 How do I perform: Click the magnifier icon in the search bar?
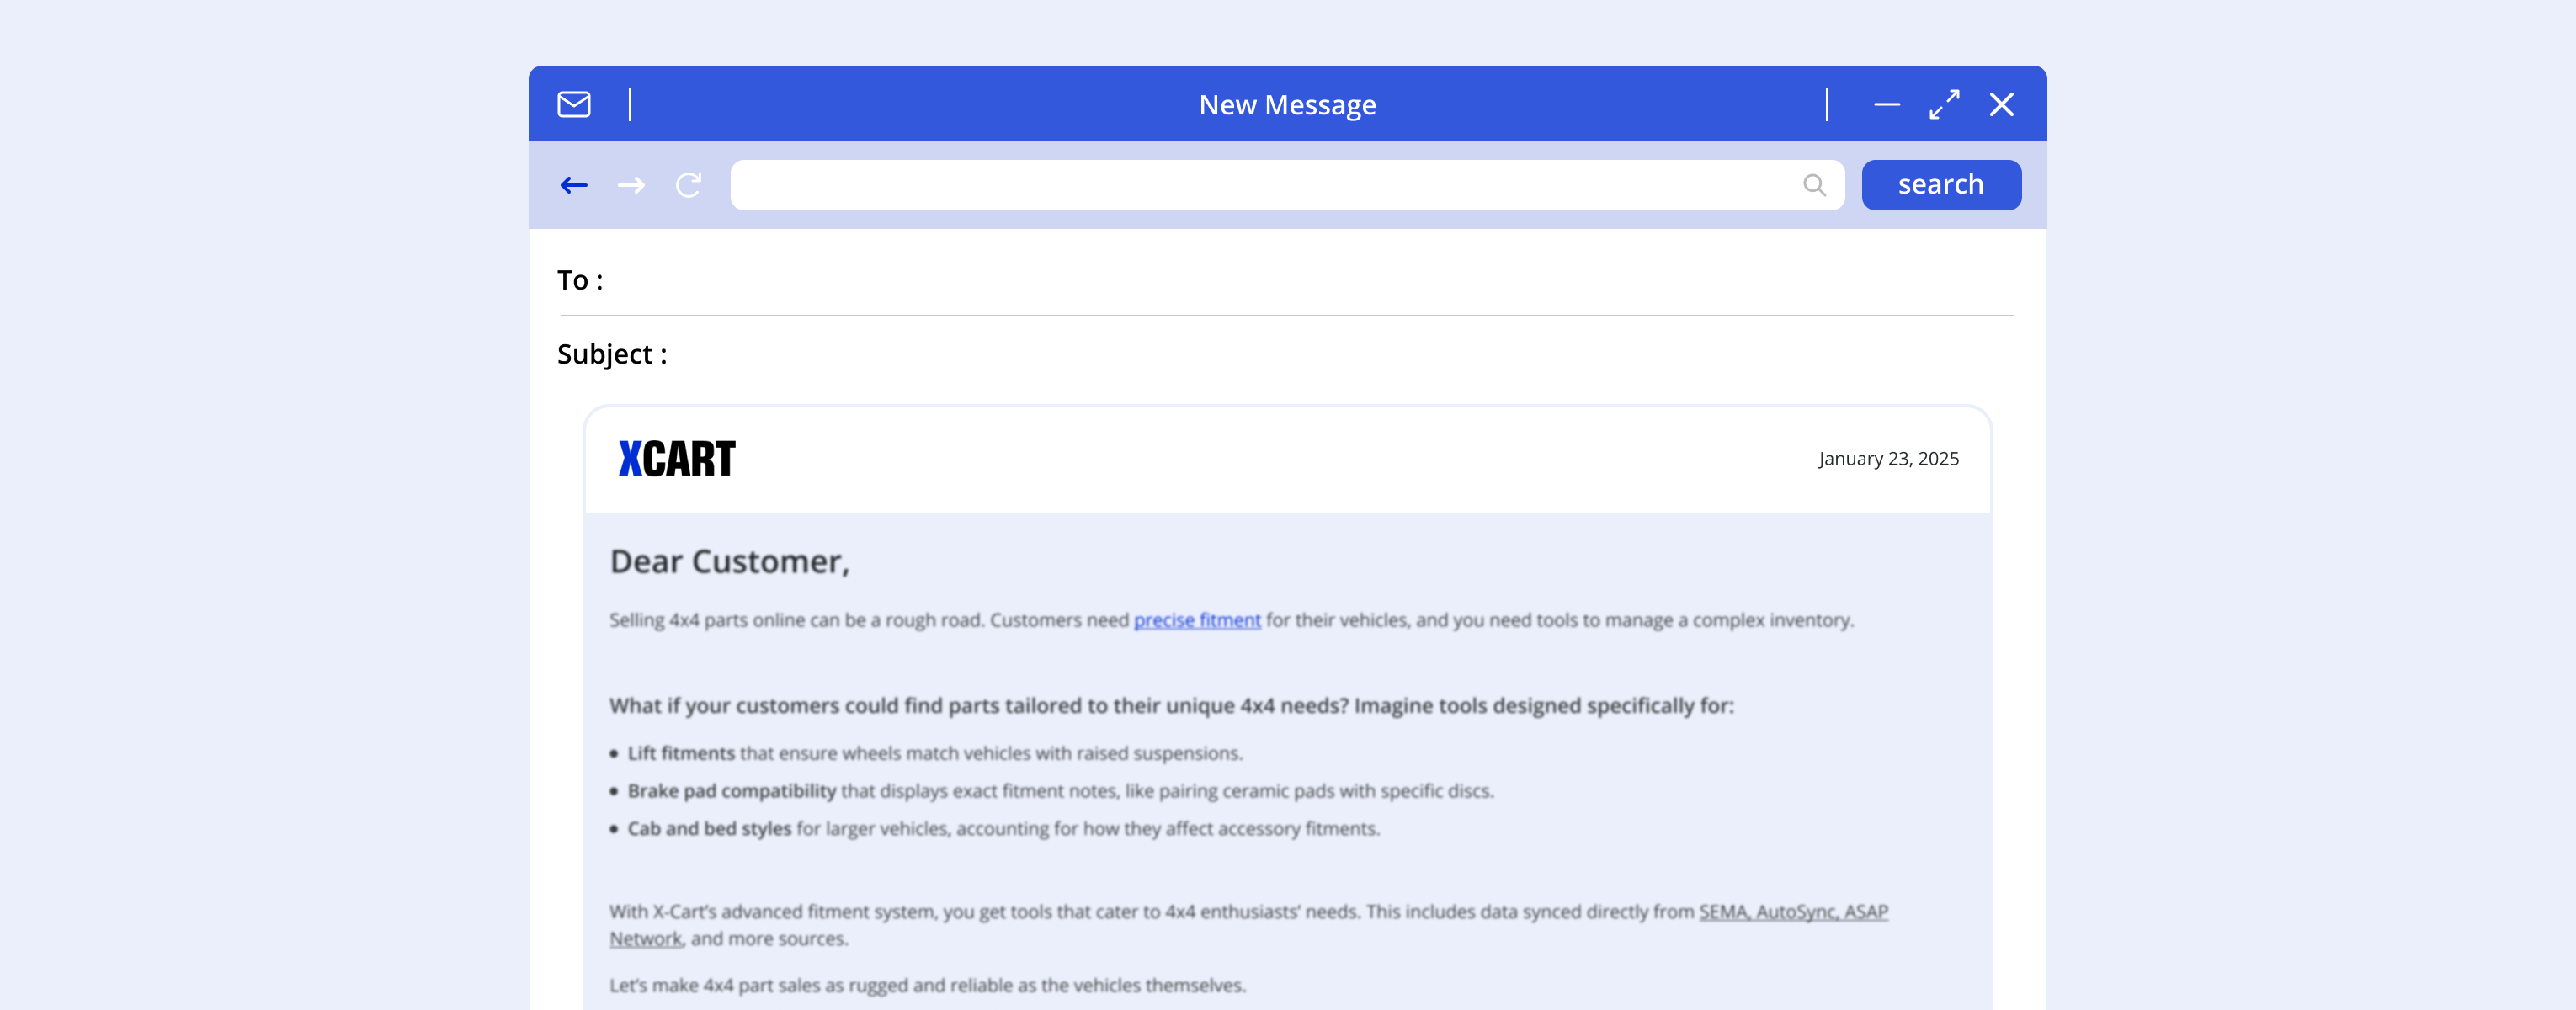[1813, 184]
